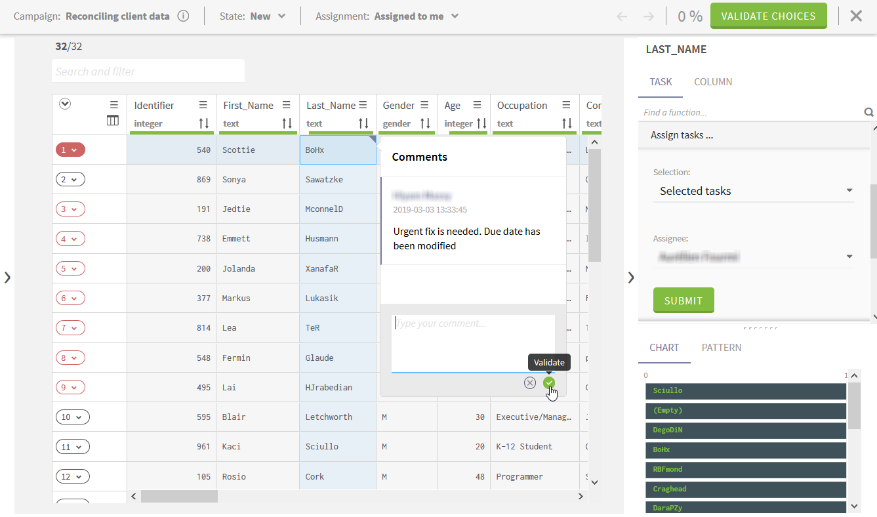Image resolution: width=877 pixels, height=517 pixels.
Task: Expand the left side panel arrow
Action: (x=7, y=277)
